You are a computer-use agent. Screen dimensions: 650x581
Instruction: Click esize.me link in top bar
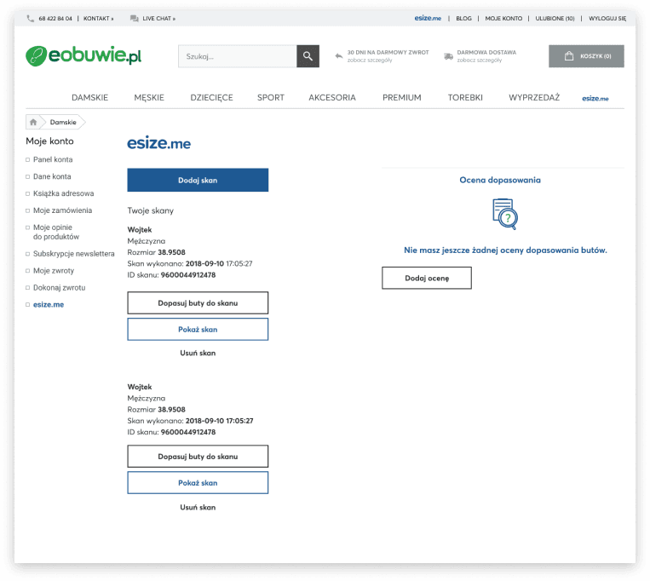pyautogui.click(x=428, y=18)
